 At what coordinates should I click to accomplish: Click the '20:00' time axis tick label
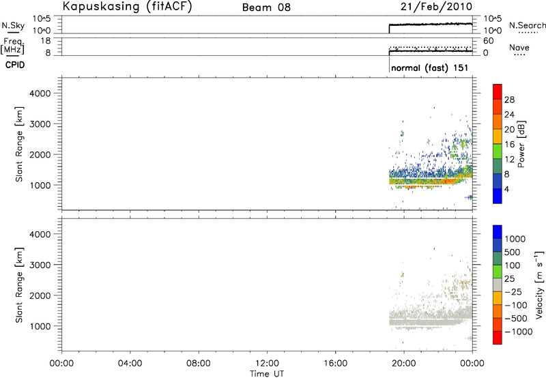[x=403, y=364]
